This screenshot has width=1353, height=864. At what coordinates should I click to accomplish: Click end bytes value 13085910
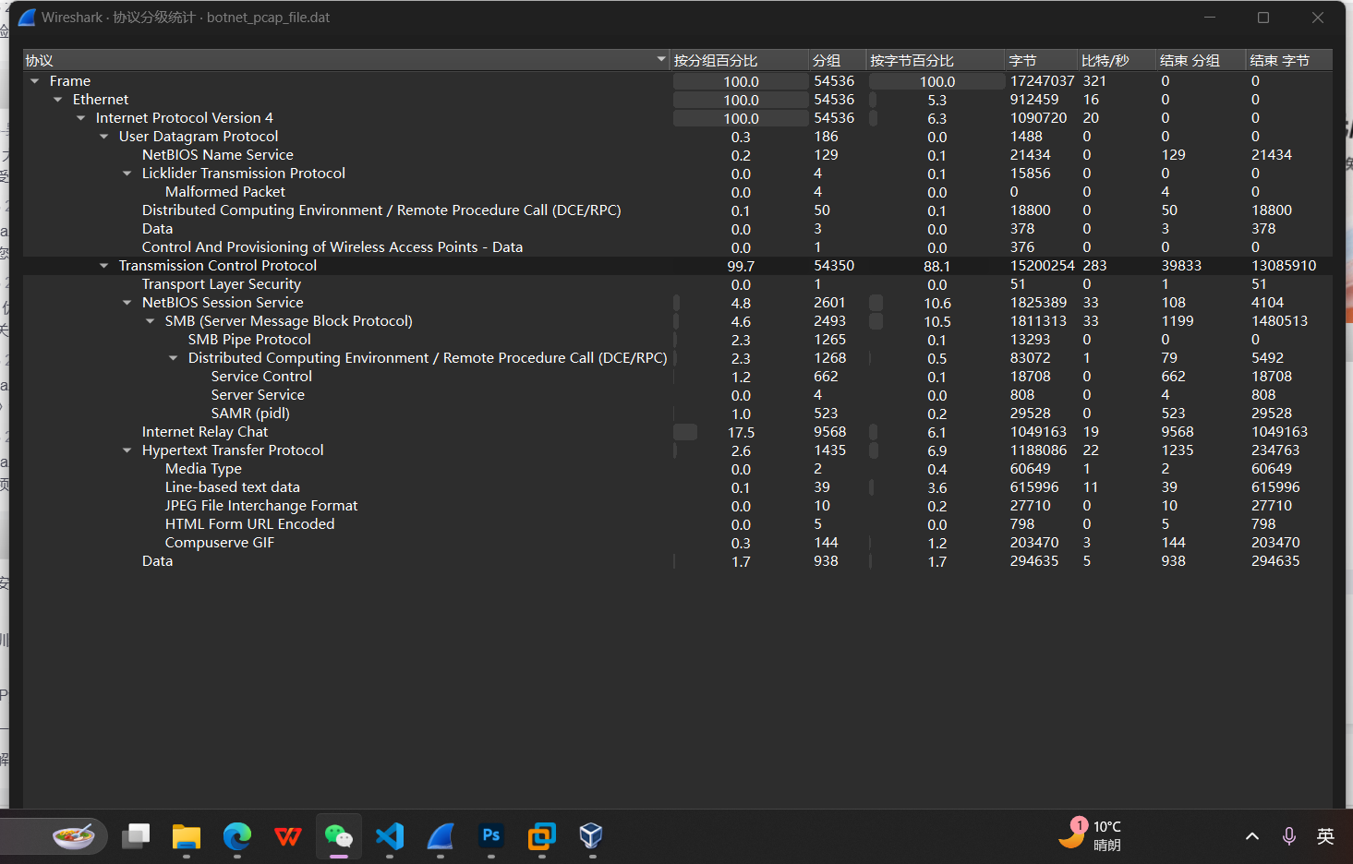[1284, 266]
